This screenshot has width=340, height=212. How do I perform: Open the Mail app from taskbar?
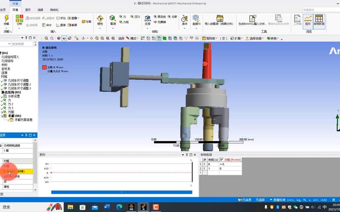tap(95, 207)
